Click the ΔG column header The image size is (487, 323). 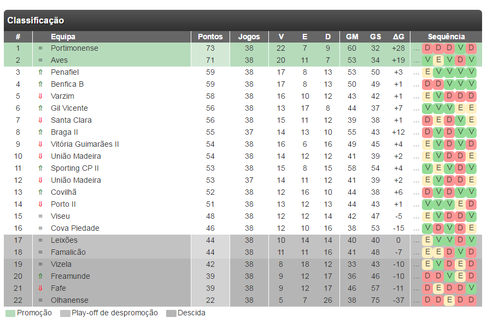point(398,37)
